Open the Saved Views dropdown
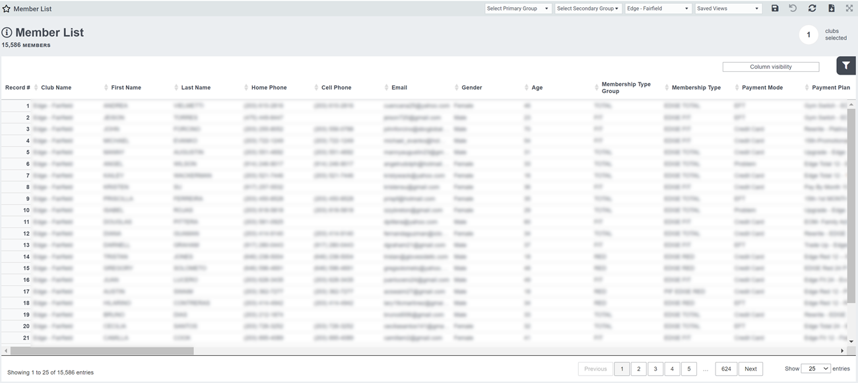Image resolution: width=858 pixels, height=383 pixels. point(728,8)
